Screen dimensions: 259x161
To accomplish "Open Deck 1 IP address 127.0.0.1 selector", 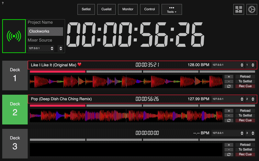I will click(x=228, y=65).
